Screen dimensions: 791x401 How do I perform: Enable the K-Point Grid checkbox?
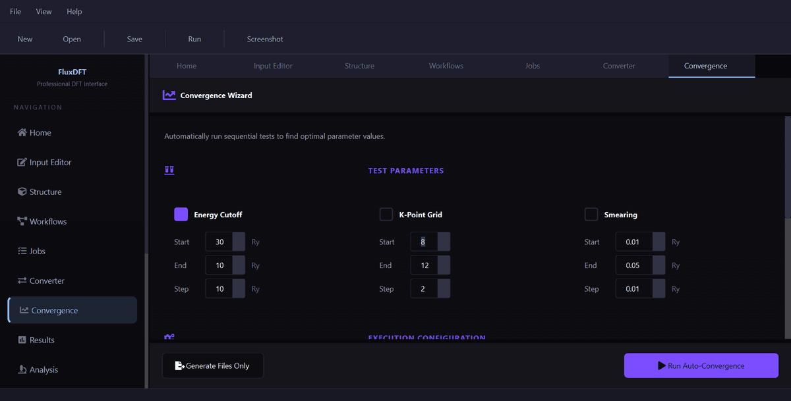pyautogui.click(x=386, y=215)
